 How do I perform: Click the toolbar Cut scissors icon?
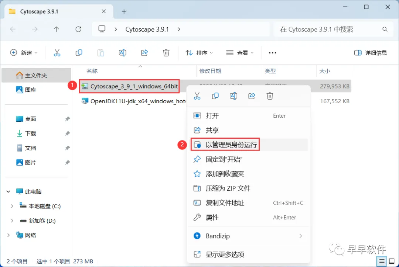point(57,53)
